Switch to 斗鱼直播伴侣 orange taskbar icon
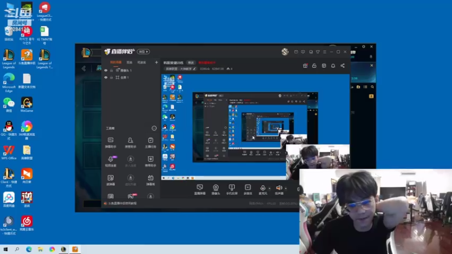 tap(75, 249)
